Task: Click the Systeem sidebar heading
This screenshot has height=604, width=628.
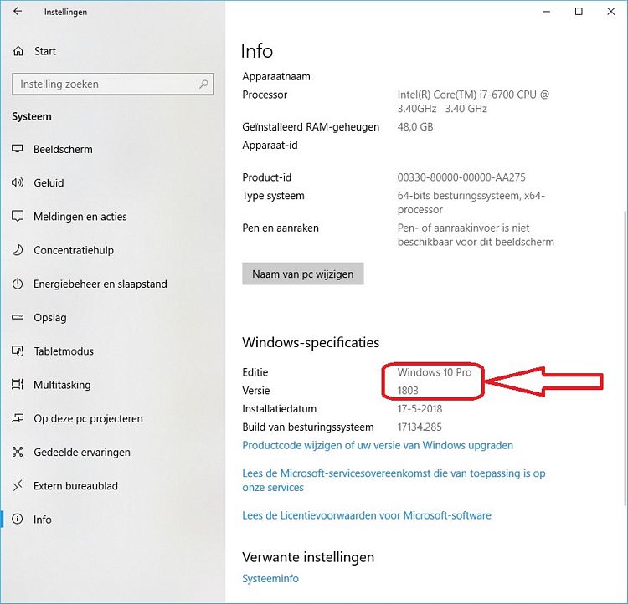Action: (32, 116)
